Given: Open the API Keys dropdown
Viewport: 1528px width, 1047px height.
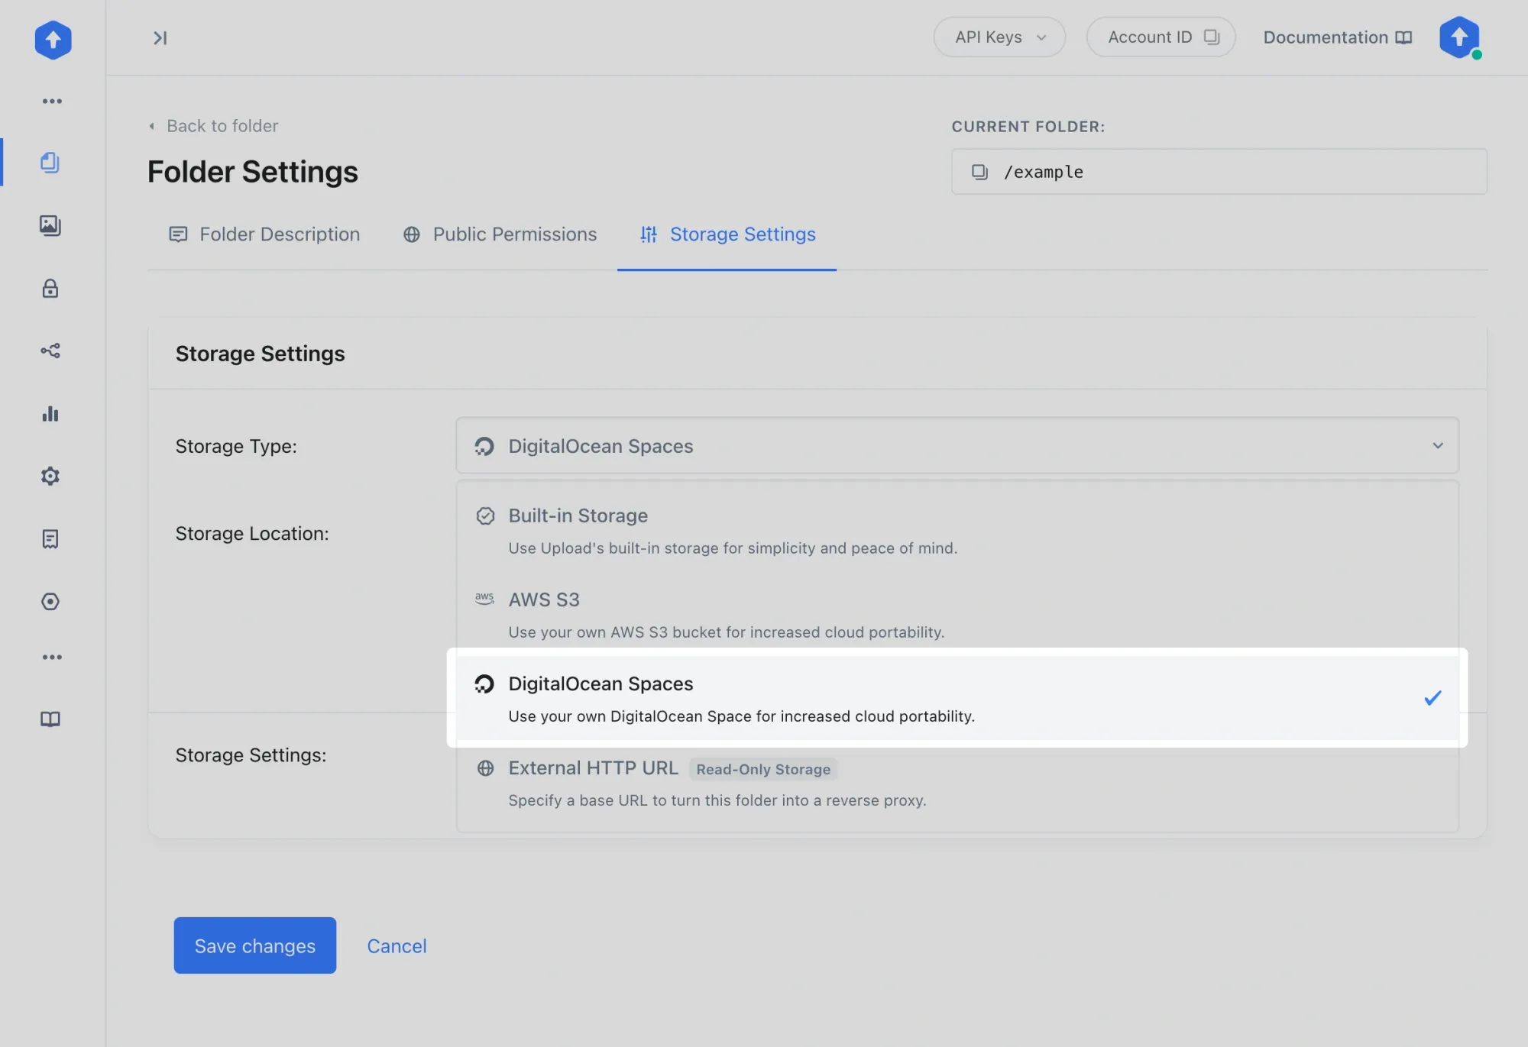Looking at the screenshot, I should point(999,37).
